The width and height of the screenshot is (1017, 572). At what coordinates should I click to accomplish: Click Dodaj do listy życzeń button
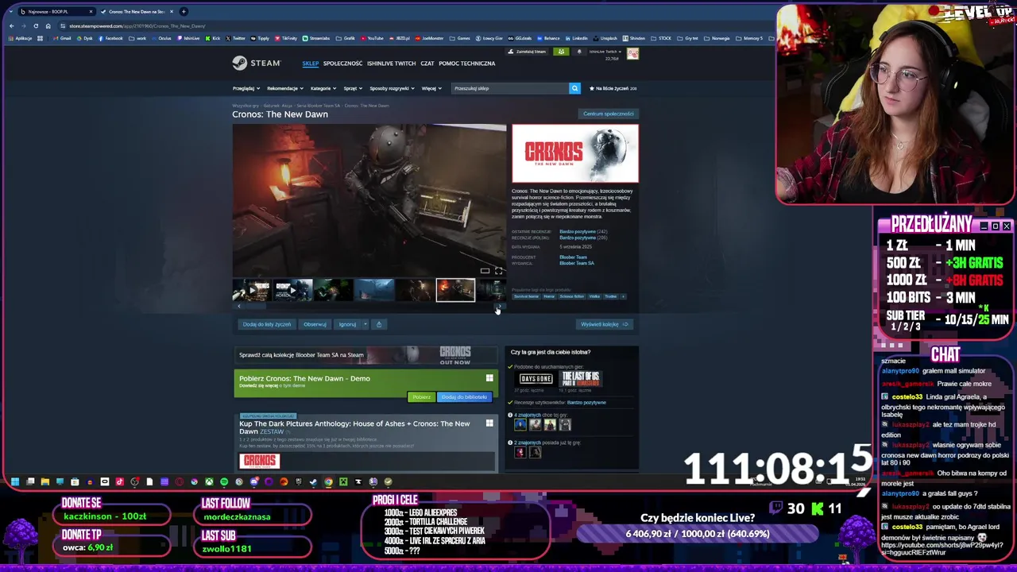[x=267, y=324]
